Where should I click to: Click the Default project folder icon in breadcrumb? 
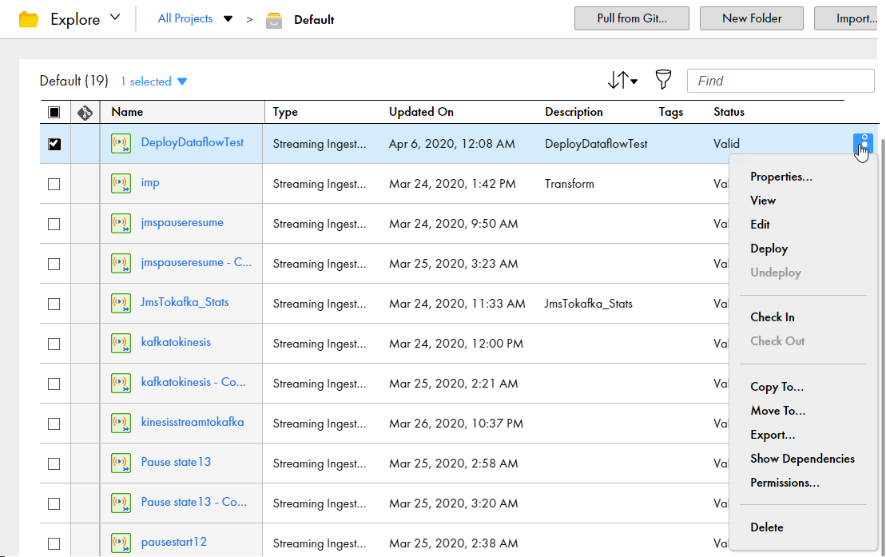coord(274,20)
